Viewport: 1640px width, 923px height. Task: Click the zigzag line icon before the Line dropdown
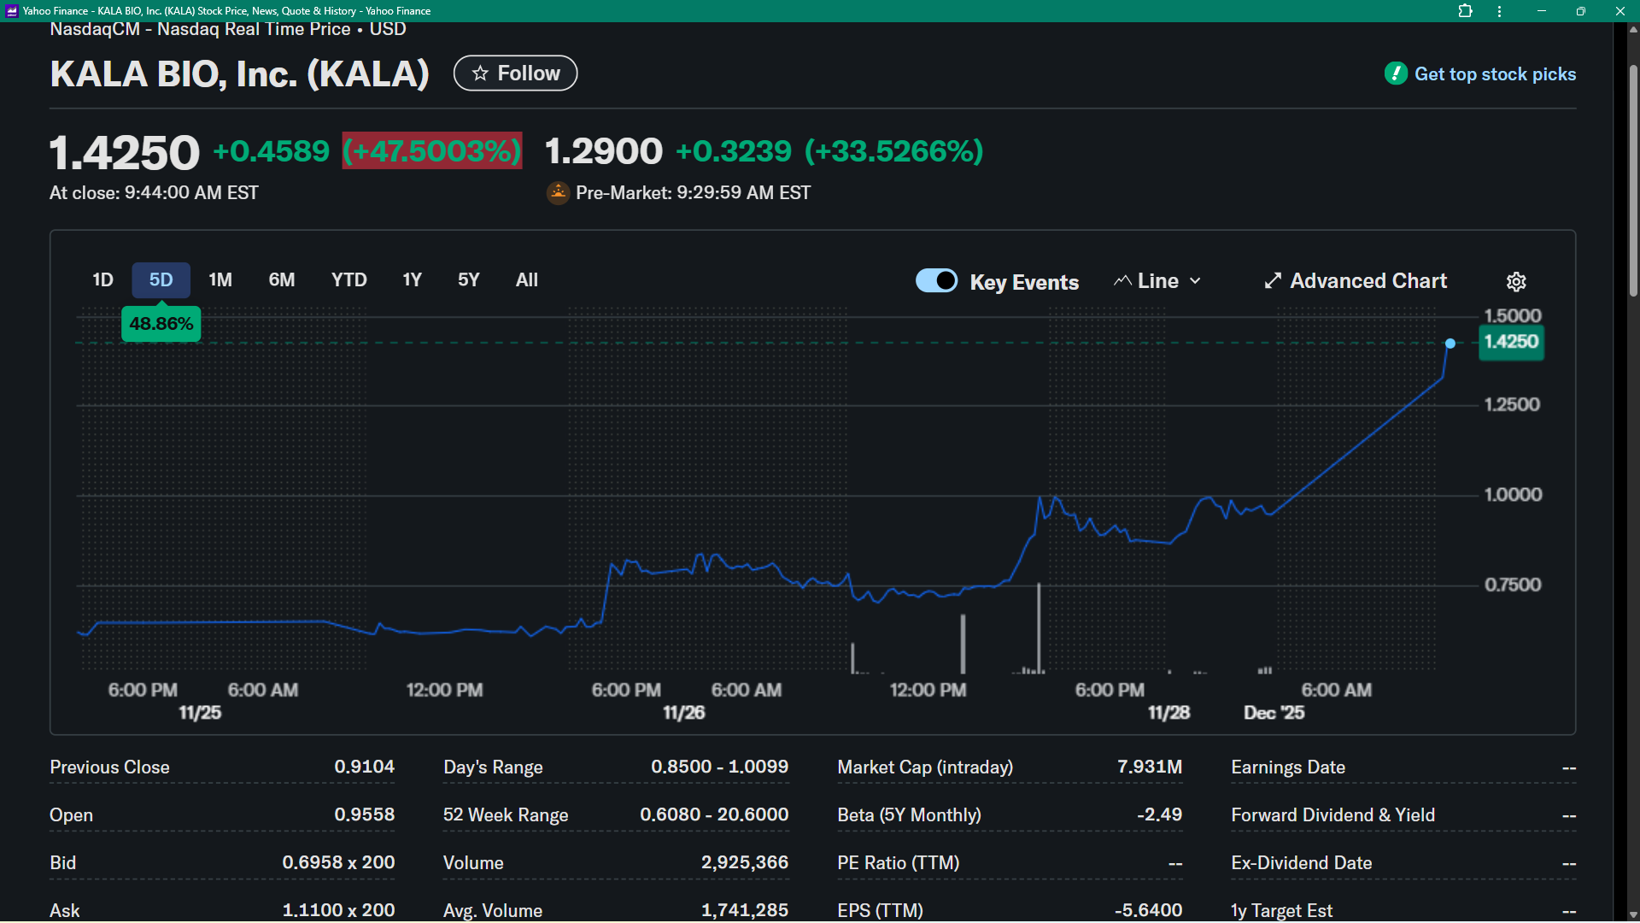coord(1123,280)
